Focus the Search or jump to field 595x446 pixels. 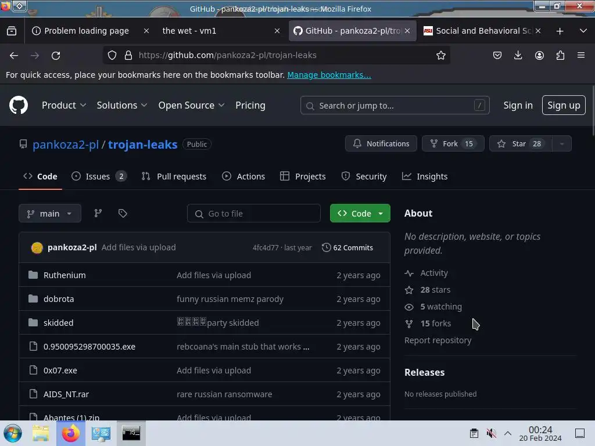(x=395, y=106)
